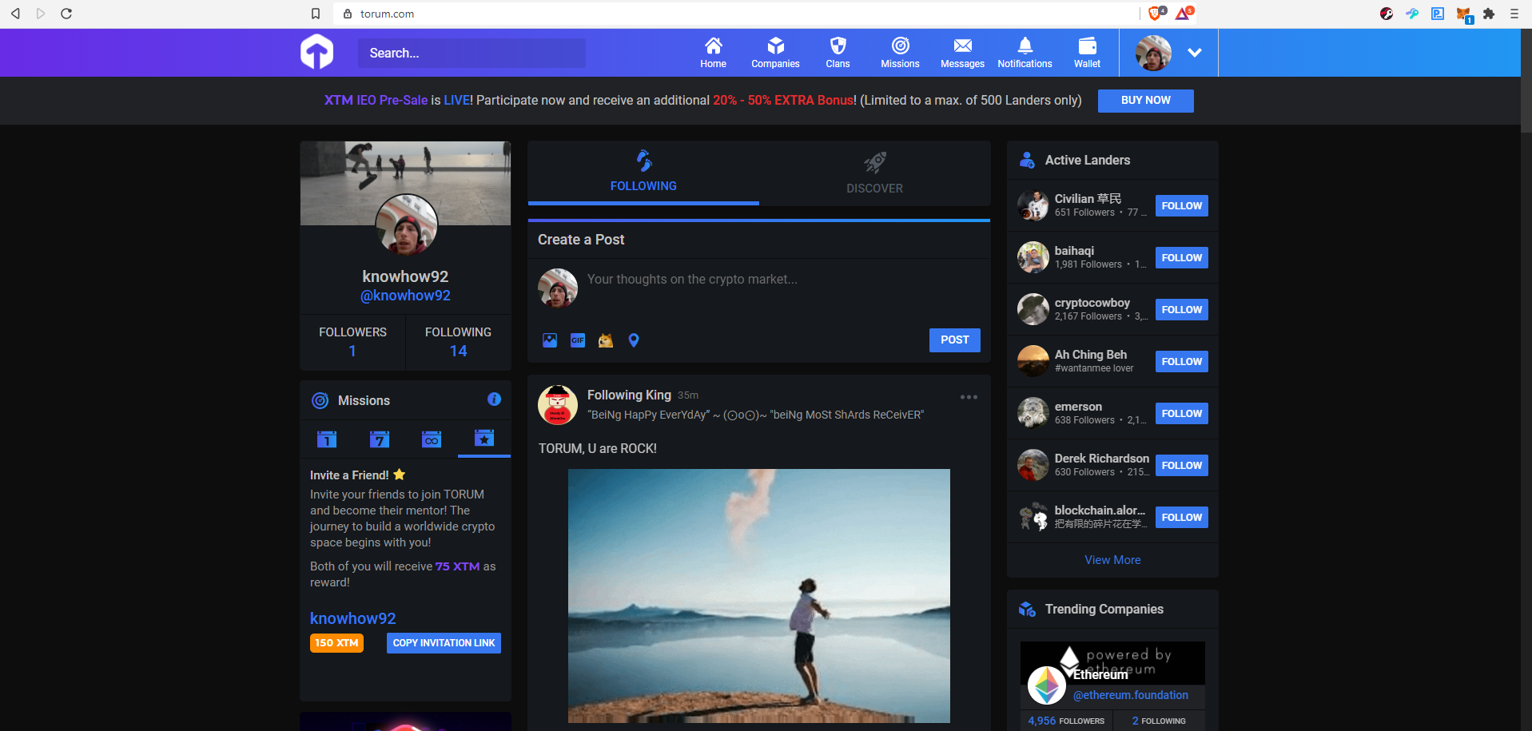Open Missions info icon
The width and height of the screenshot is (1532, 731).
495,399
